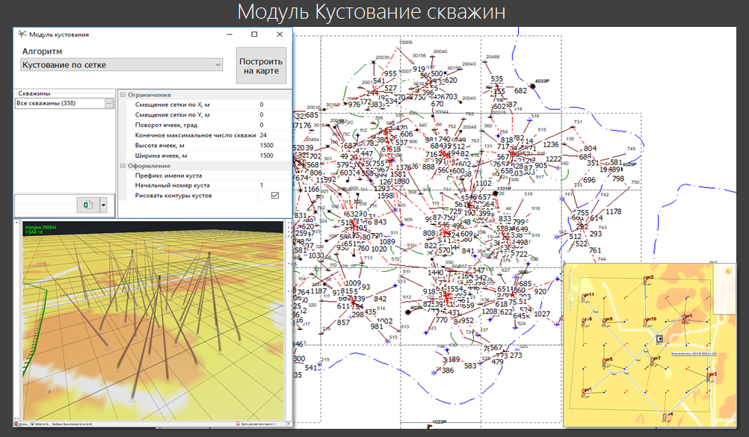This screenshot has height=437, width=749.
Task: Click well label 1027 on the map
Action: click(542, 314)
